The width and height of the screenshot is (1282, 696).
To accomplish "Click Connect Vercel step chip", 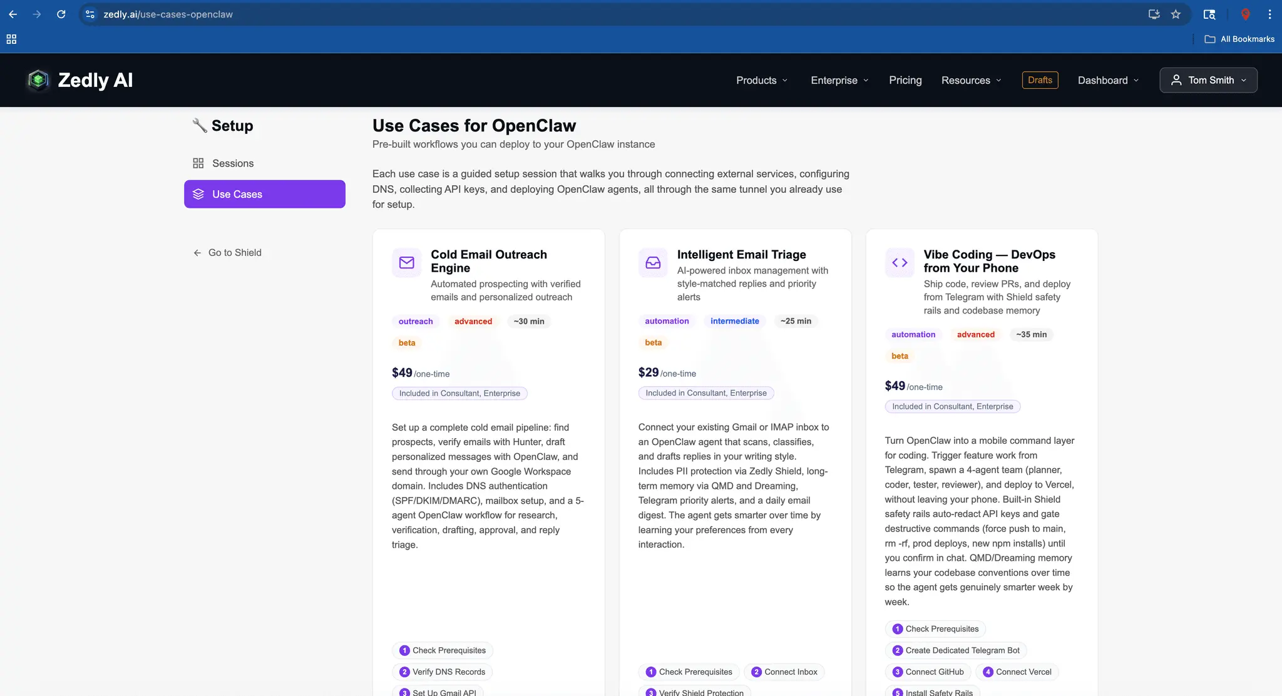I will tap(1017, 672).
